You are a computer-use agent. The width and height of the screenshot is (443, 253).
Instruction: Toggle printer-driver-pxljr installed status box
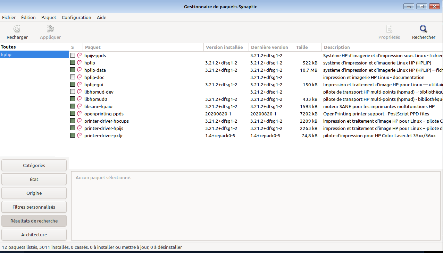click(x=73, y=136)
